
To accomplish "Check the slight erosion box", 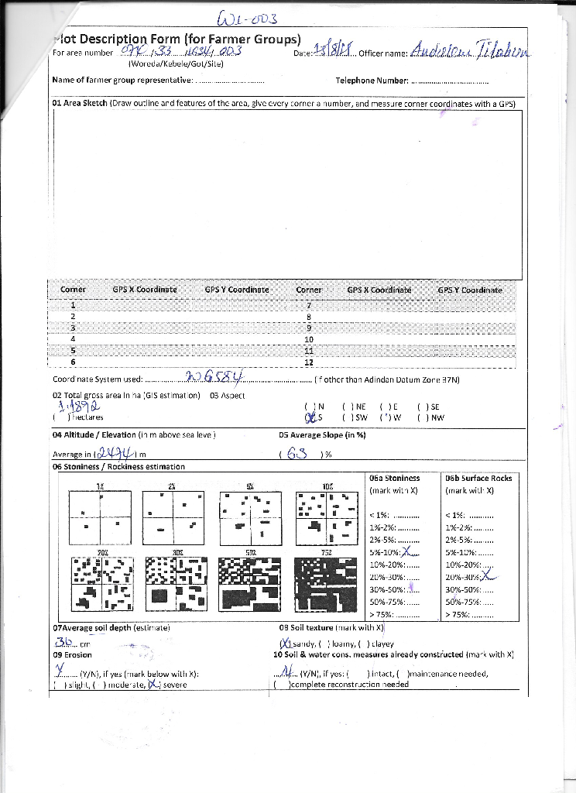I will tap(60, 685).
